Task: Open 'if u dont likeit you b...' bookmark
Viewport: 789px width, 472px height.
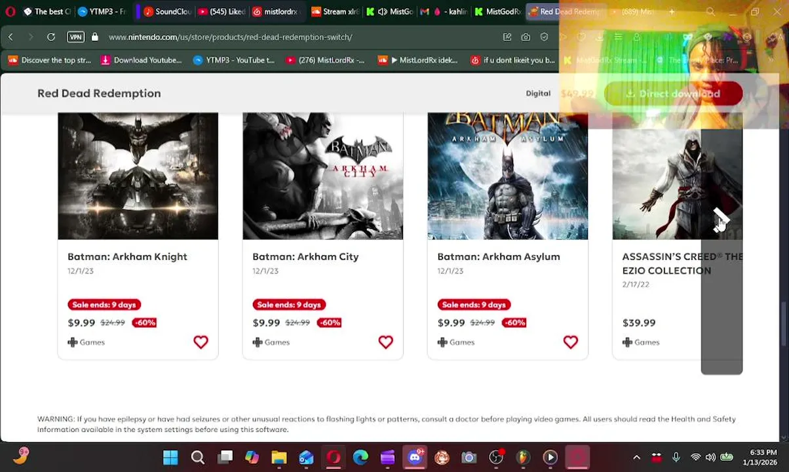Action: (x=513, y=60)
